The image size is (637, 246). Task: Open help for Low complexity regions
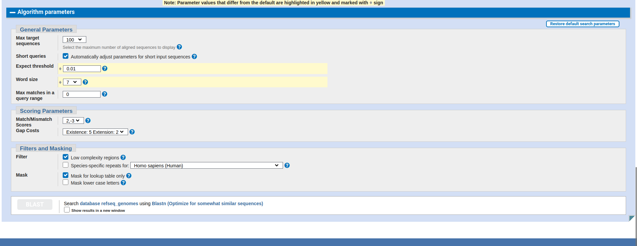pyautogui.click(x=123, y=157)
